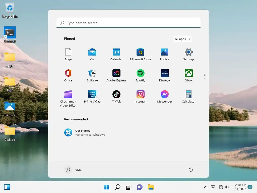Launch Clipchamp Video Editor

68,99
